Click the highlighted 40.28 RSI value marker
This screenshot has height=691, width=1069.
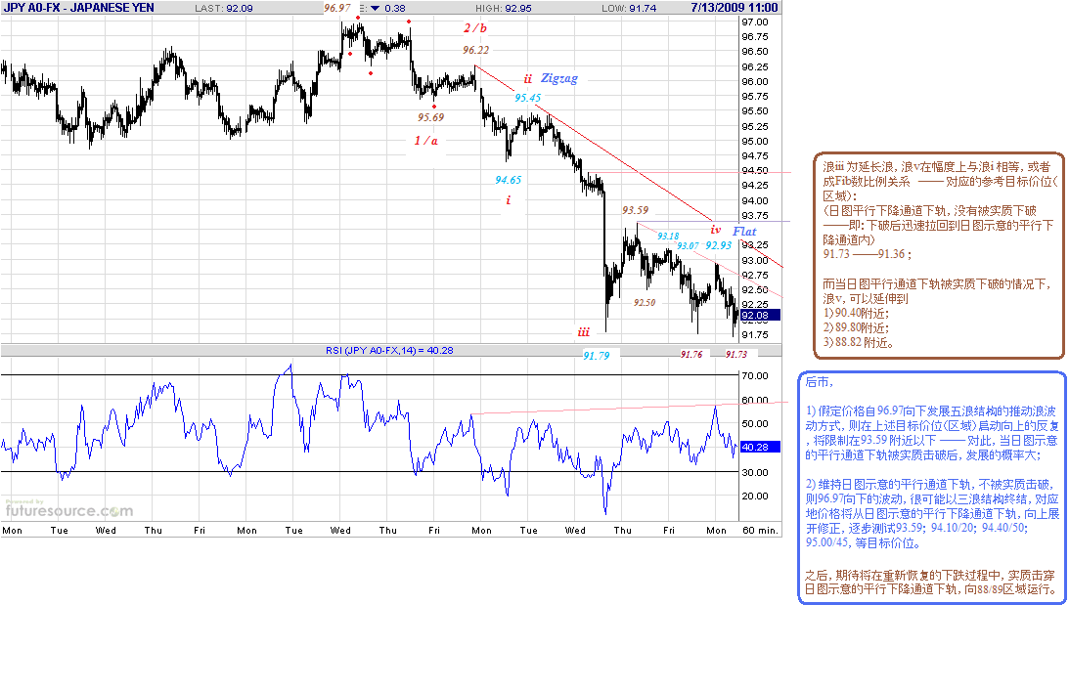(x=760, y=447)
